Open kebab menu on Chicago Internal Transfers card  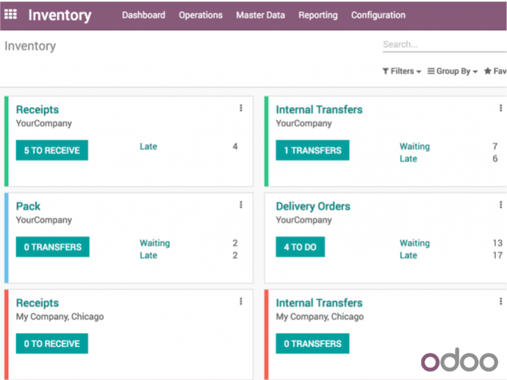pyautogui.click(x=500, y=301)
